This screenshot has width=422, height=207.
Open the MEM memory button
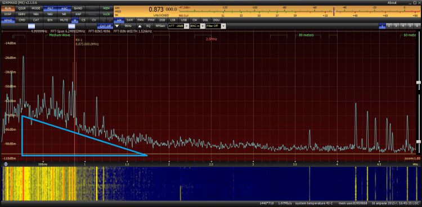106,8
